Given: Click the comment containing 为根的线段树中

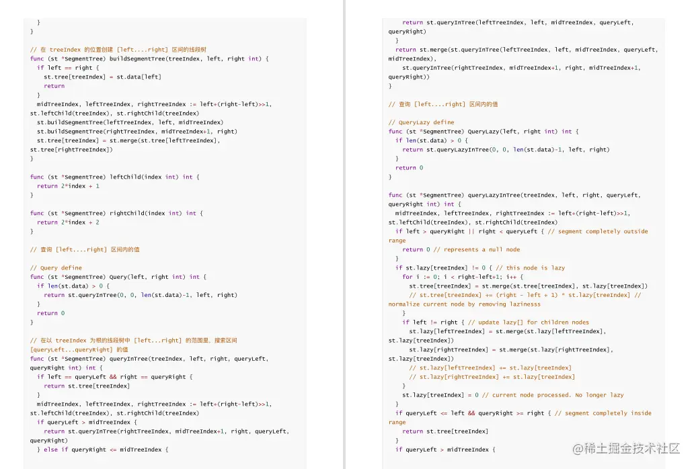Looking at the screenshot, I should click(134, 341).
